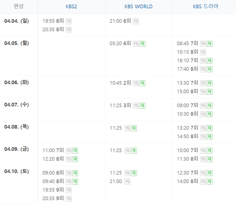Open the KBS2 channel header link
The width and height of the screenshot is (236, 204).
tap(71, 6)
